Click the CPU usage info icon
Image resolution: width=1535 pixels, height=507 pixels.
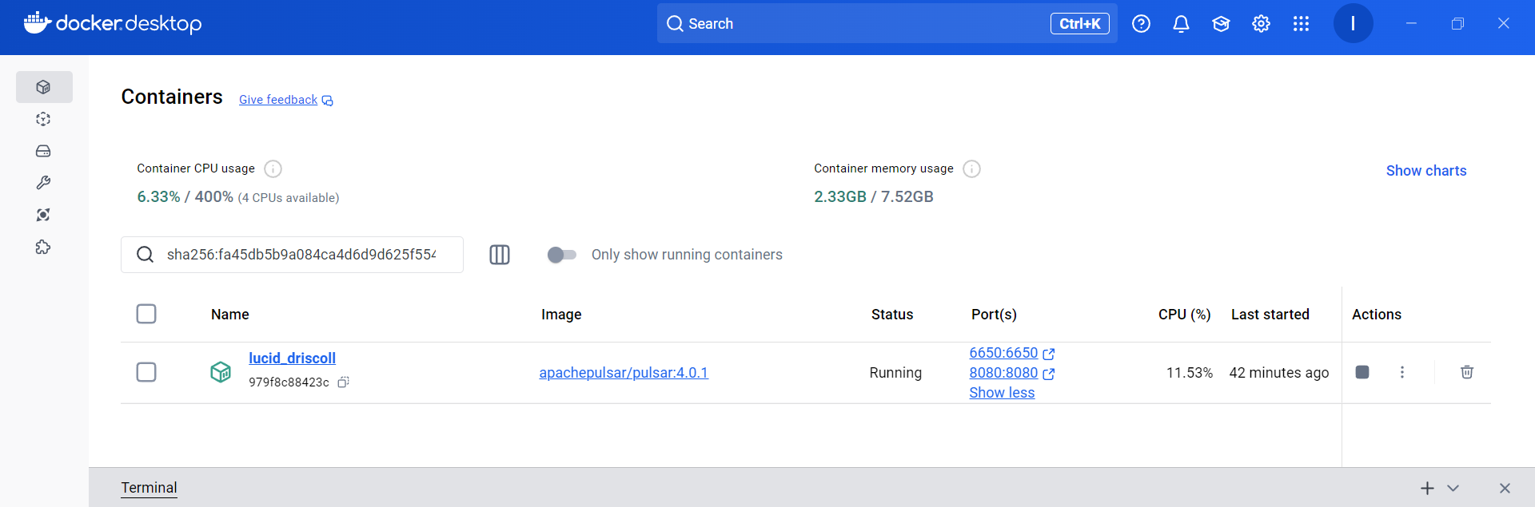[x=273, y=168]
